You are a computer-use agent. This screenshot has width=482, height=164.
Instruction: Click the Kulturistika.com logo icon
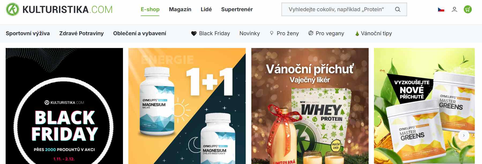(13, 9)
